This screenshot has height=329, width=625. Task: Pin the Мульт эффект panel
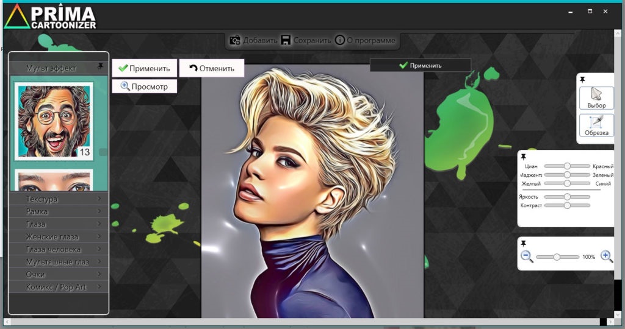pyautogui.click(x=101, y=66)
